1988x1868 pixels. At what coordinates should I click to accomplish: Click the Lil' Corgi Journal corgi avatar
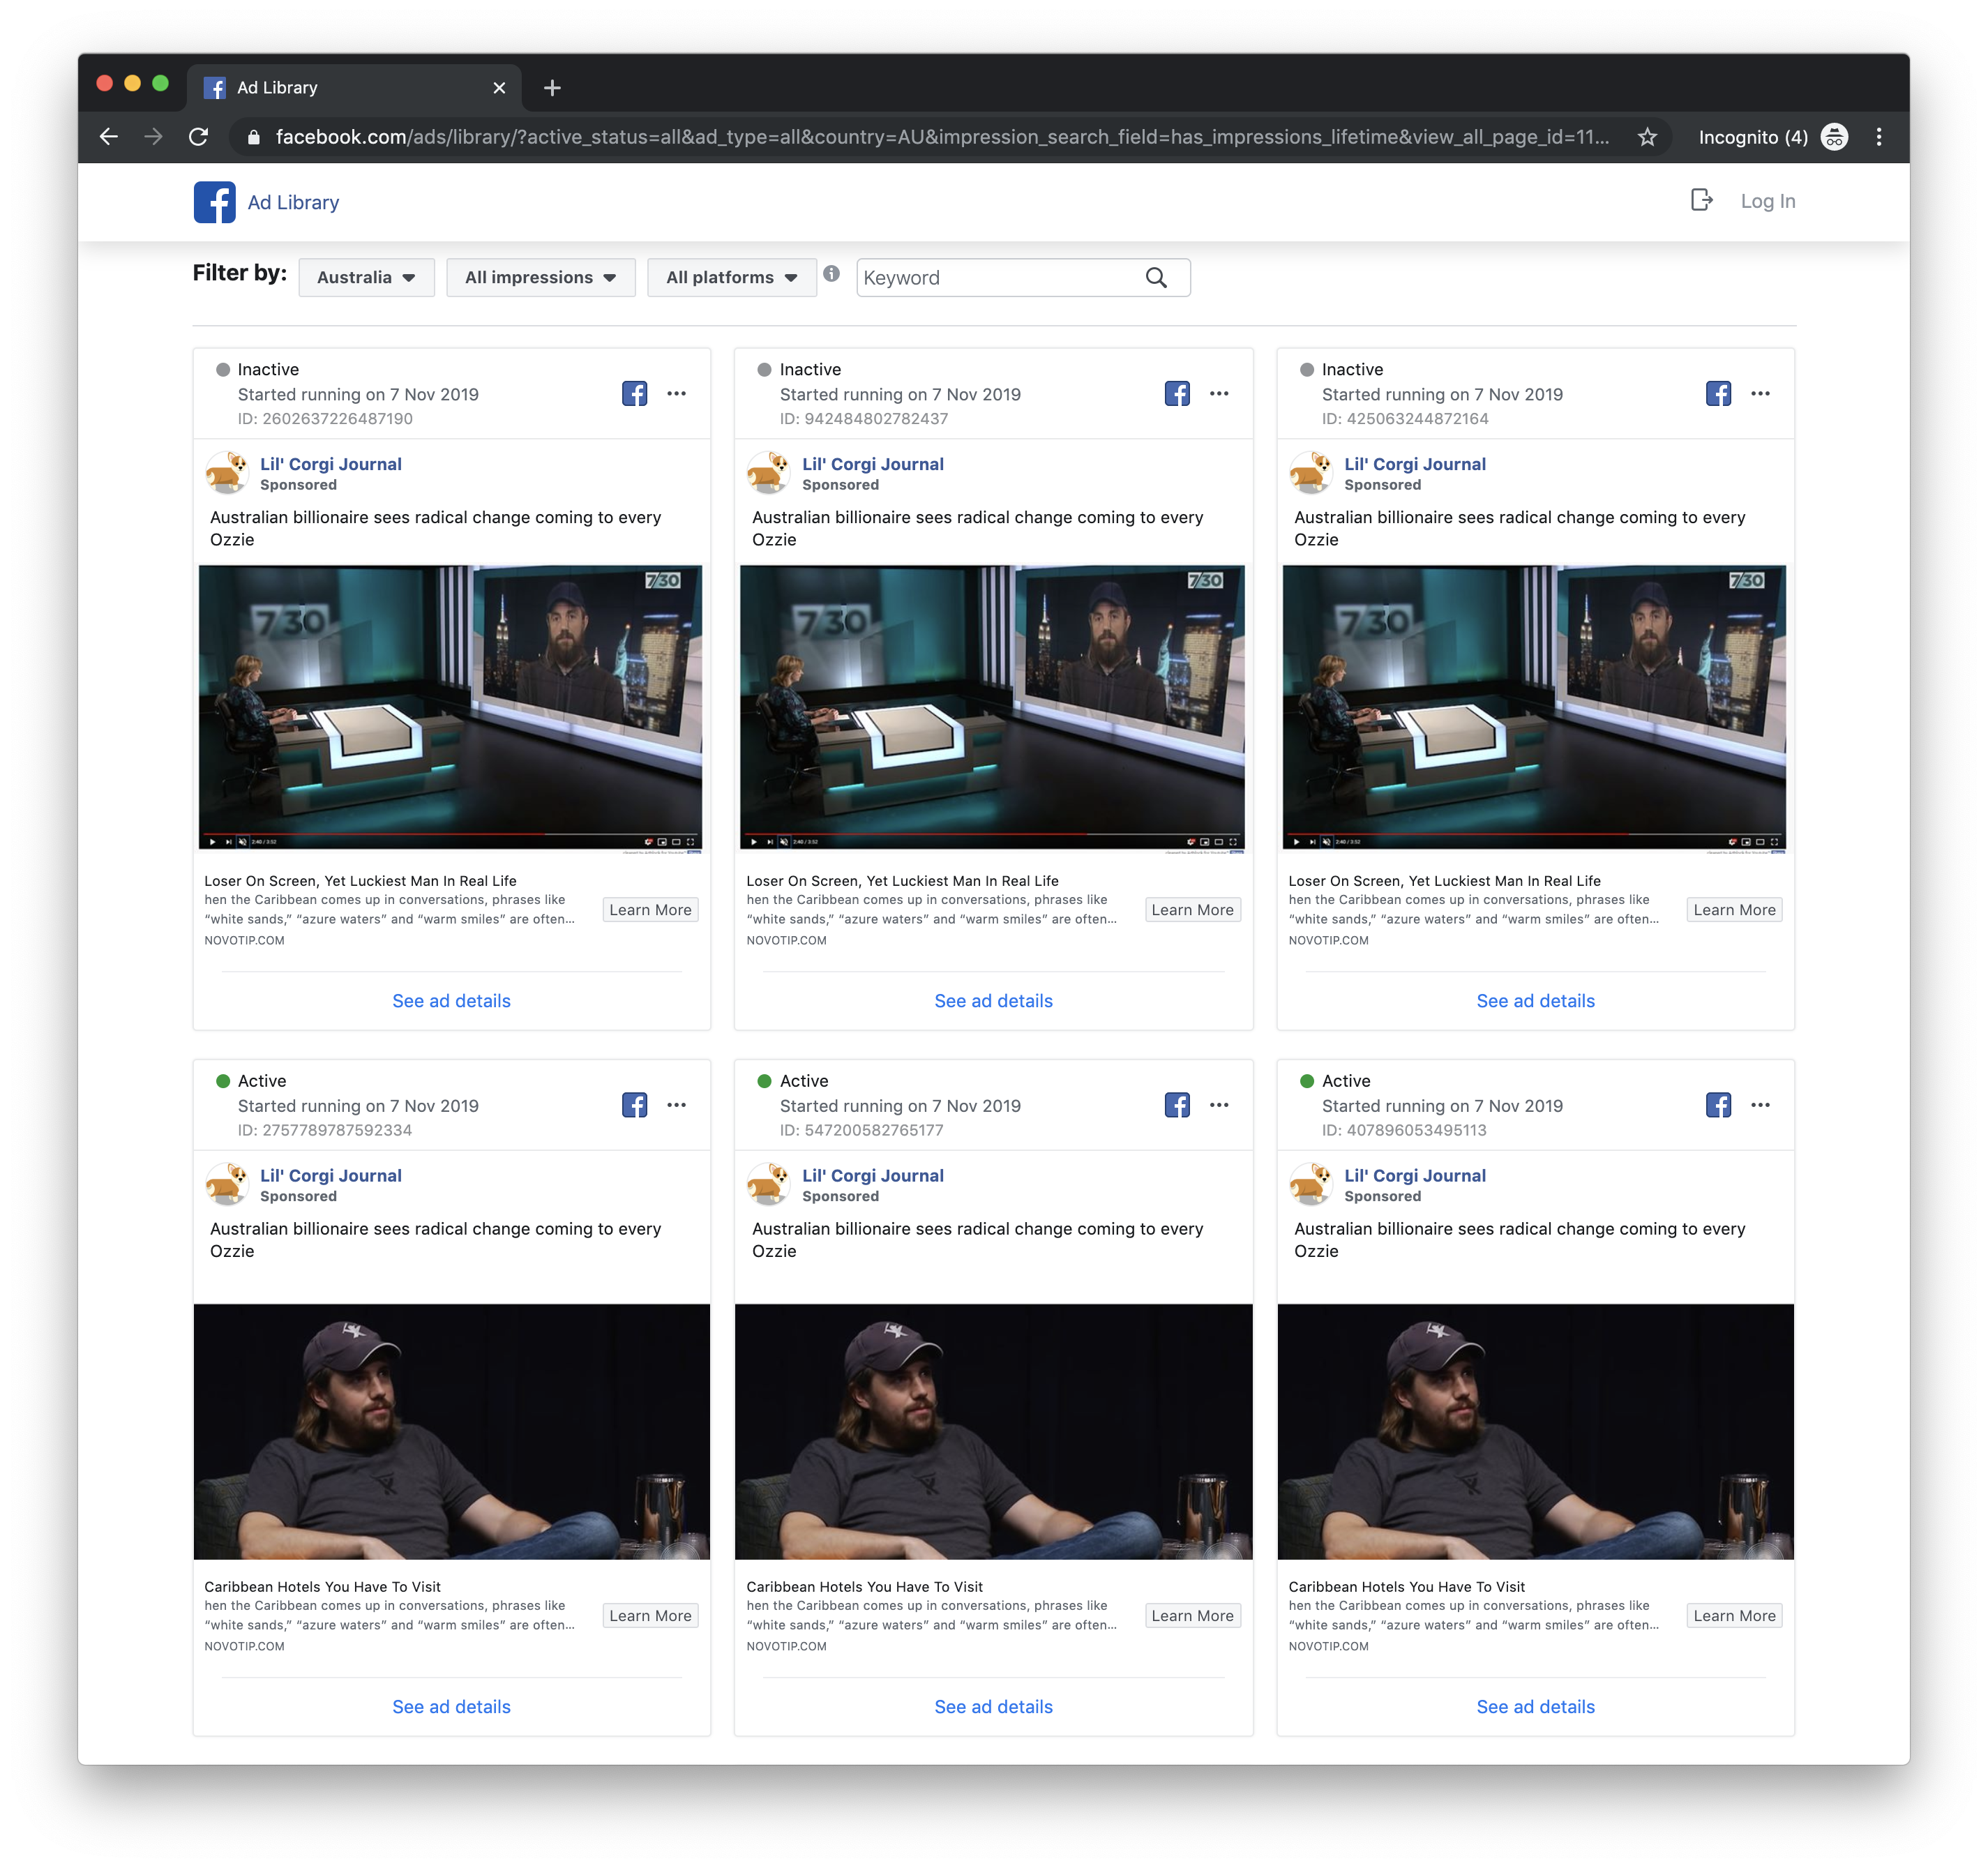click(x=227, y=473)
